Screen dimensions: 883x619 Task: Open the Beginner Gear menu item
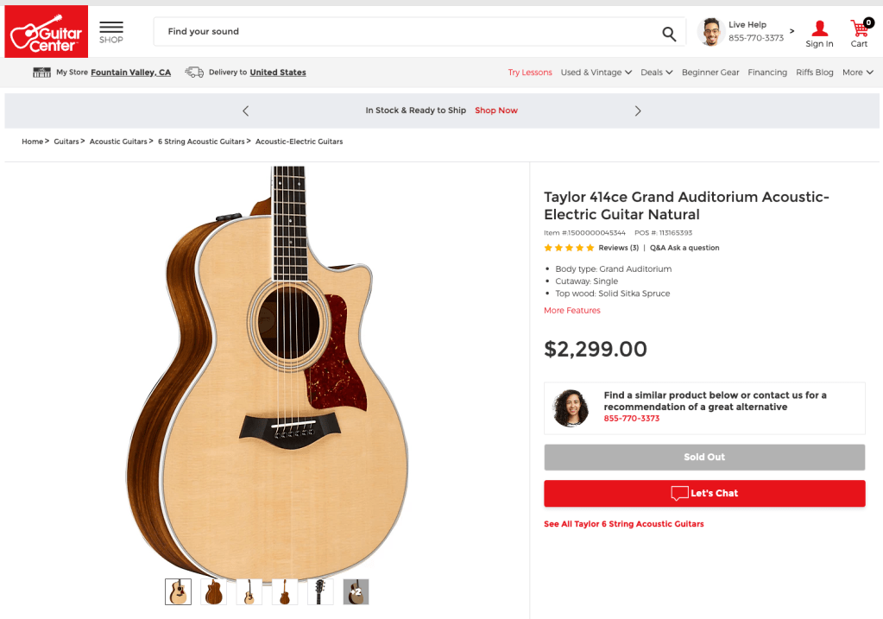coord(710,73)
